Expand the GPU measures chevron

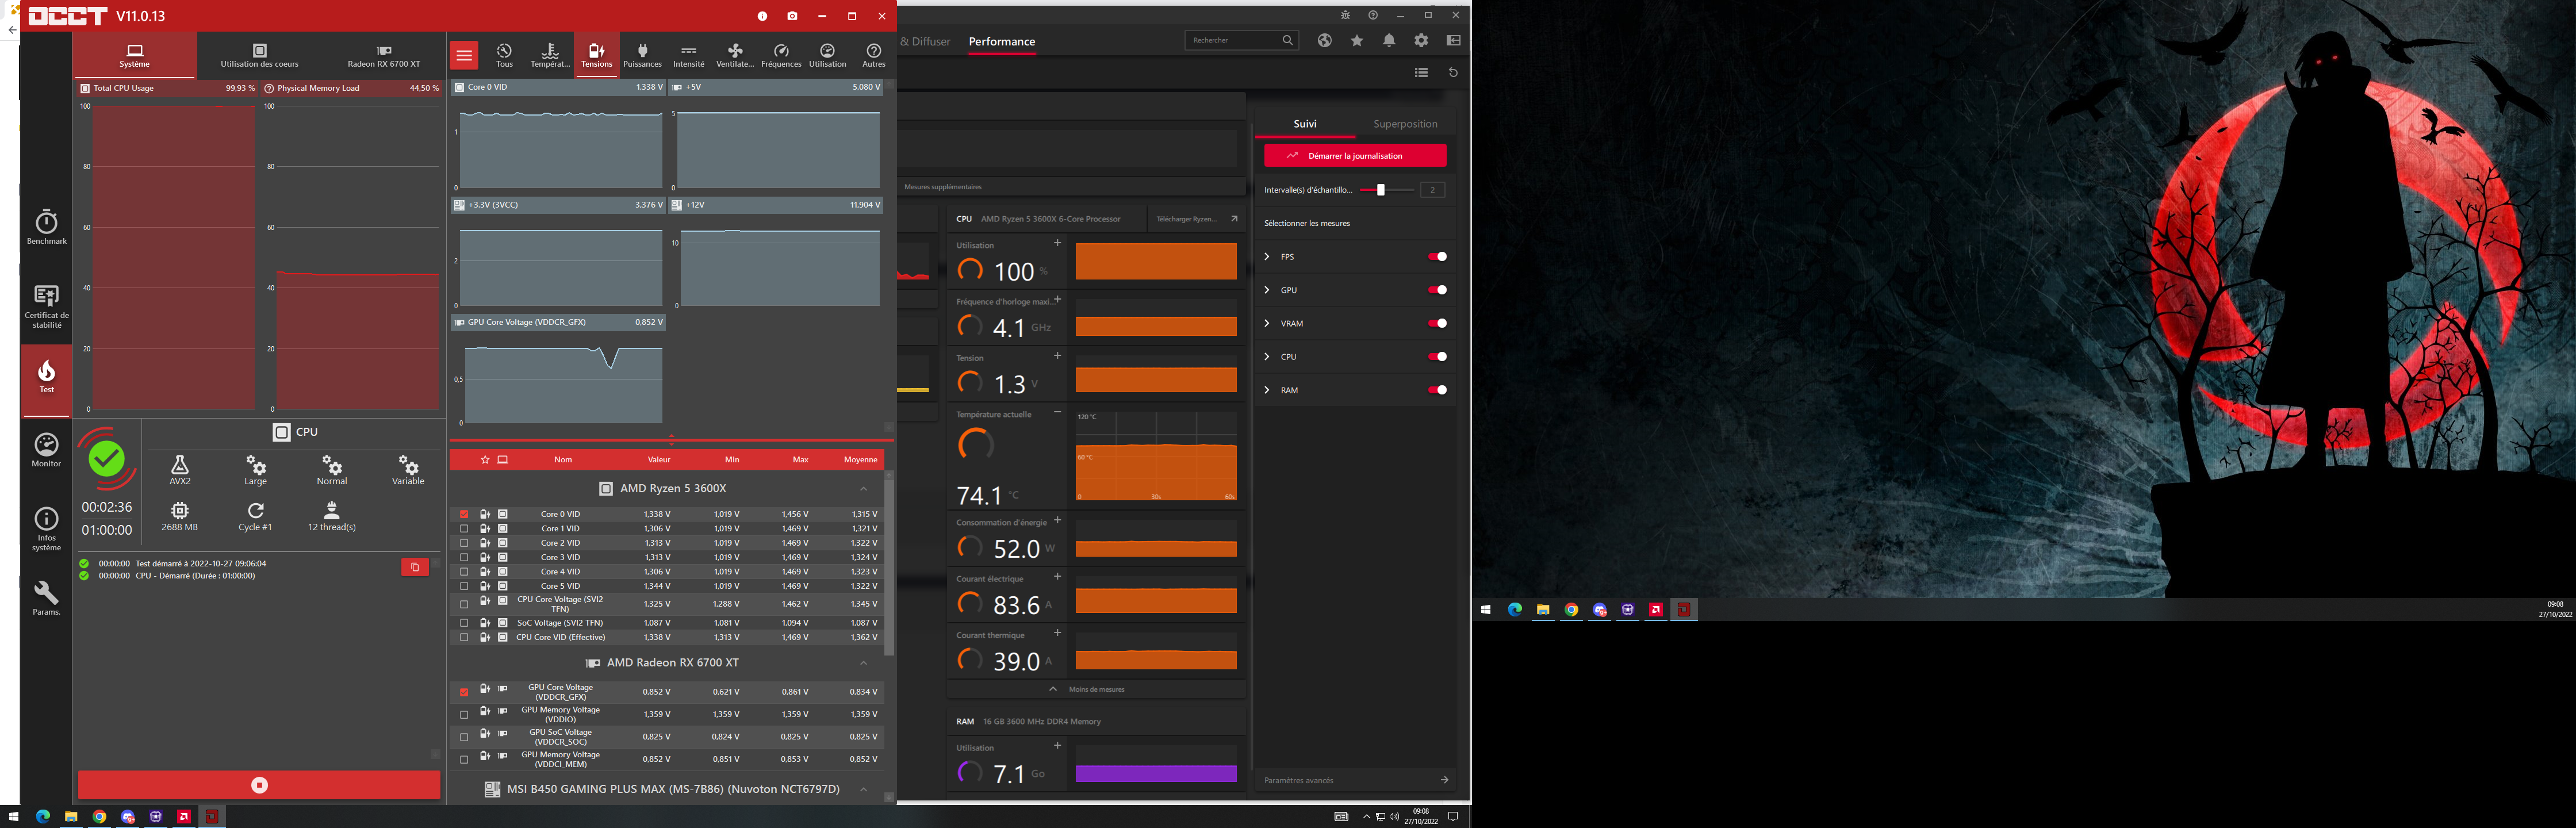pos(1267,290)
